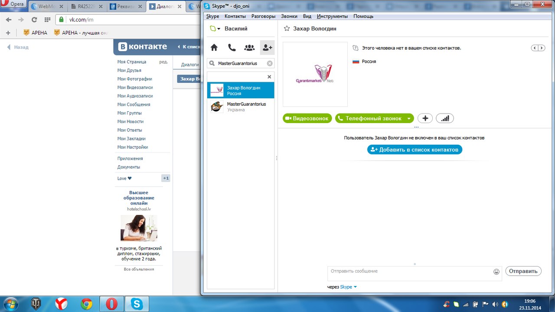
Task: Open the Разговоры menu
Action: pyautogui.click(x=263, y=16)
